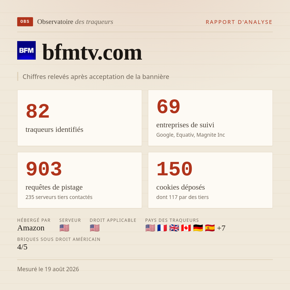
Task: Click the French flag in tracker countries
Action: 162,228
